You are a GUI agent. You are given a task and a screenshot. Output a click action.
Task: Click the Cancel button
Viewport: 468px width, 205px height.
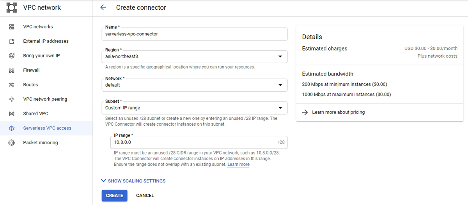tap(145, 195)
